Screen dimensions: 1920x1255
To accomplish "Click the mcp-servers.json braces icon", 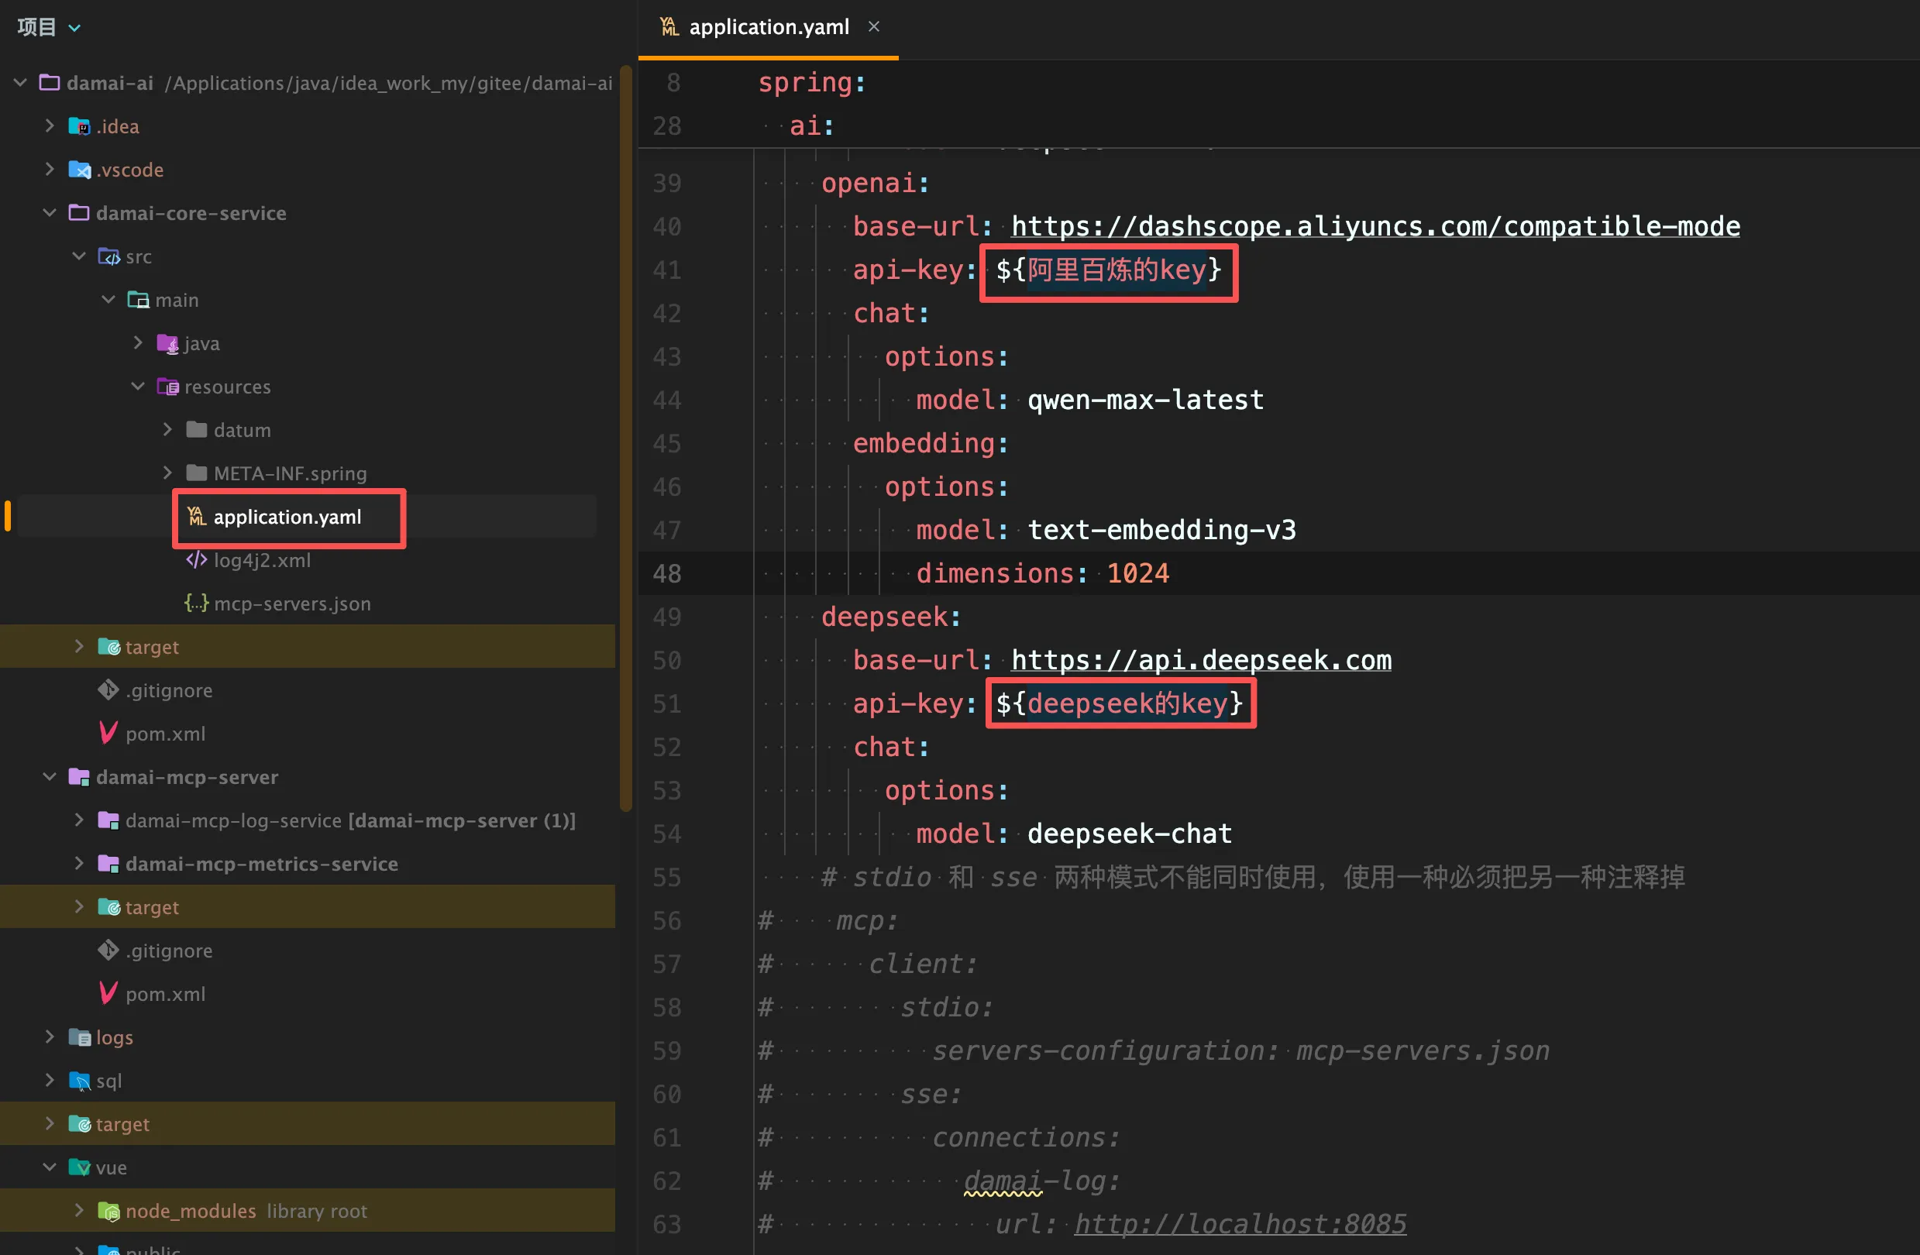I will pos(196,603).
